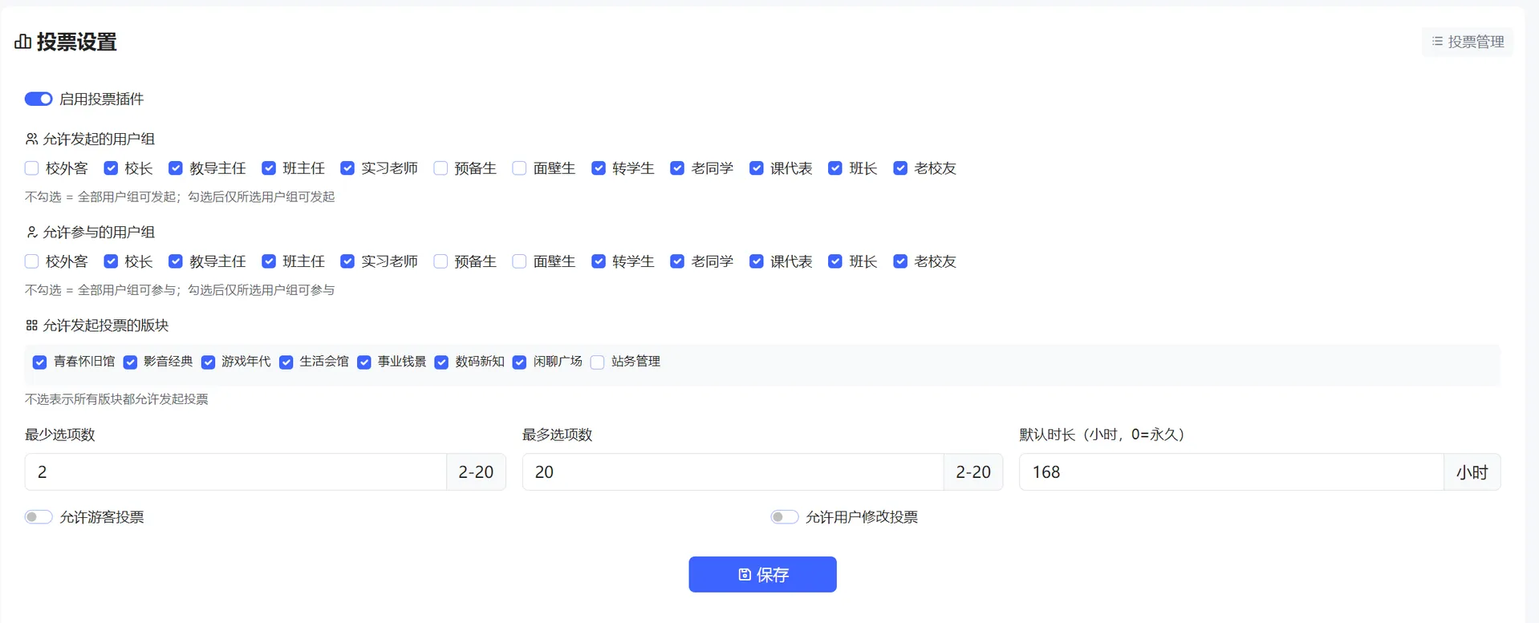This screenshot has width=1539, height=623.
Task: Uncheck 转学生 under 允许参与的用户组
Action: pos(599,261)
